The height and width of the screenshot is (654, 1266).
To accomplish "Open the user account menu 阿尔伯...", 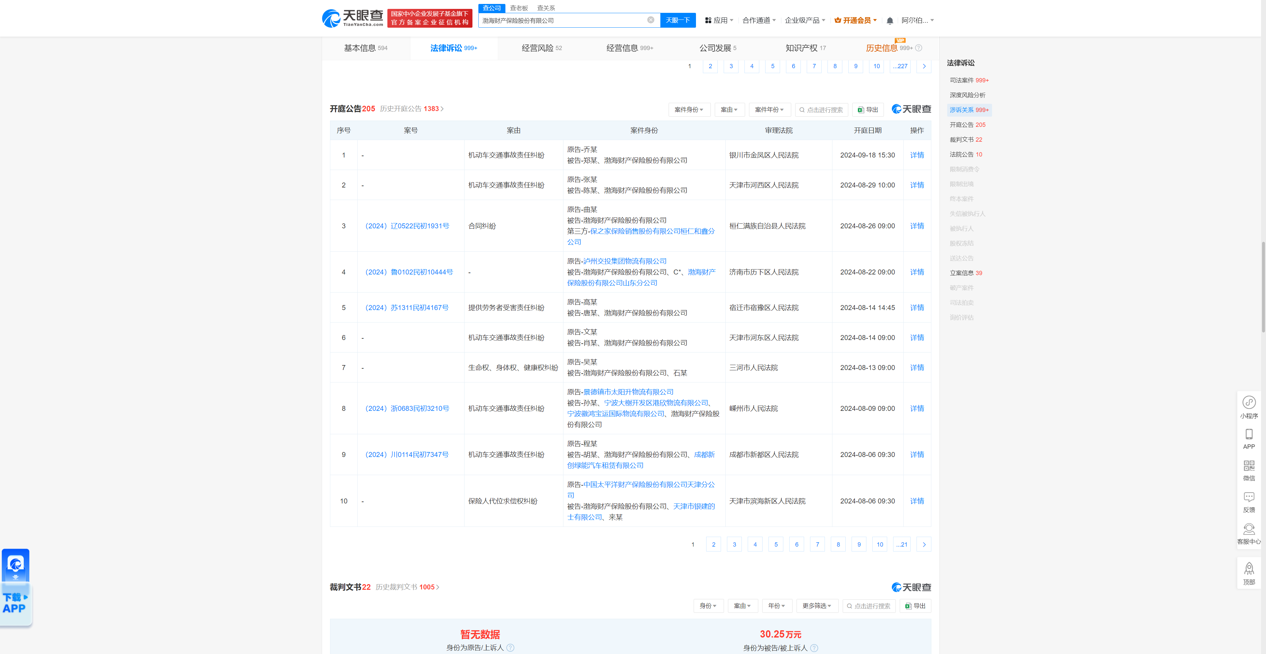I will coord(918,21).
